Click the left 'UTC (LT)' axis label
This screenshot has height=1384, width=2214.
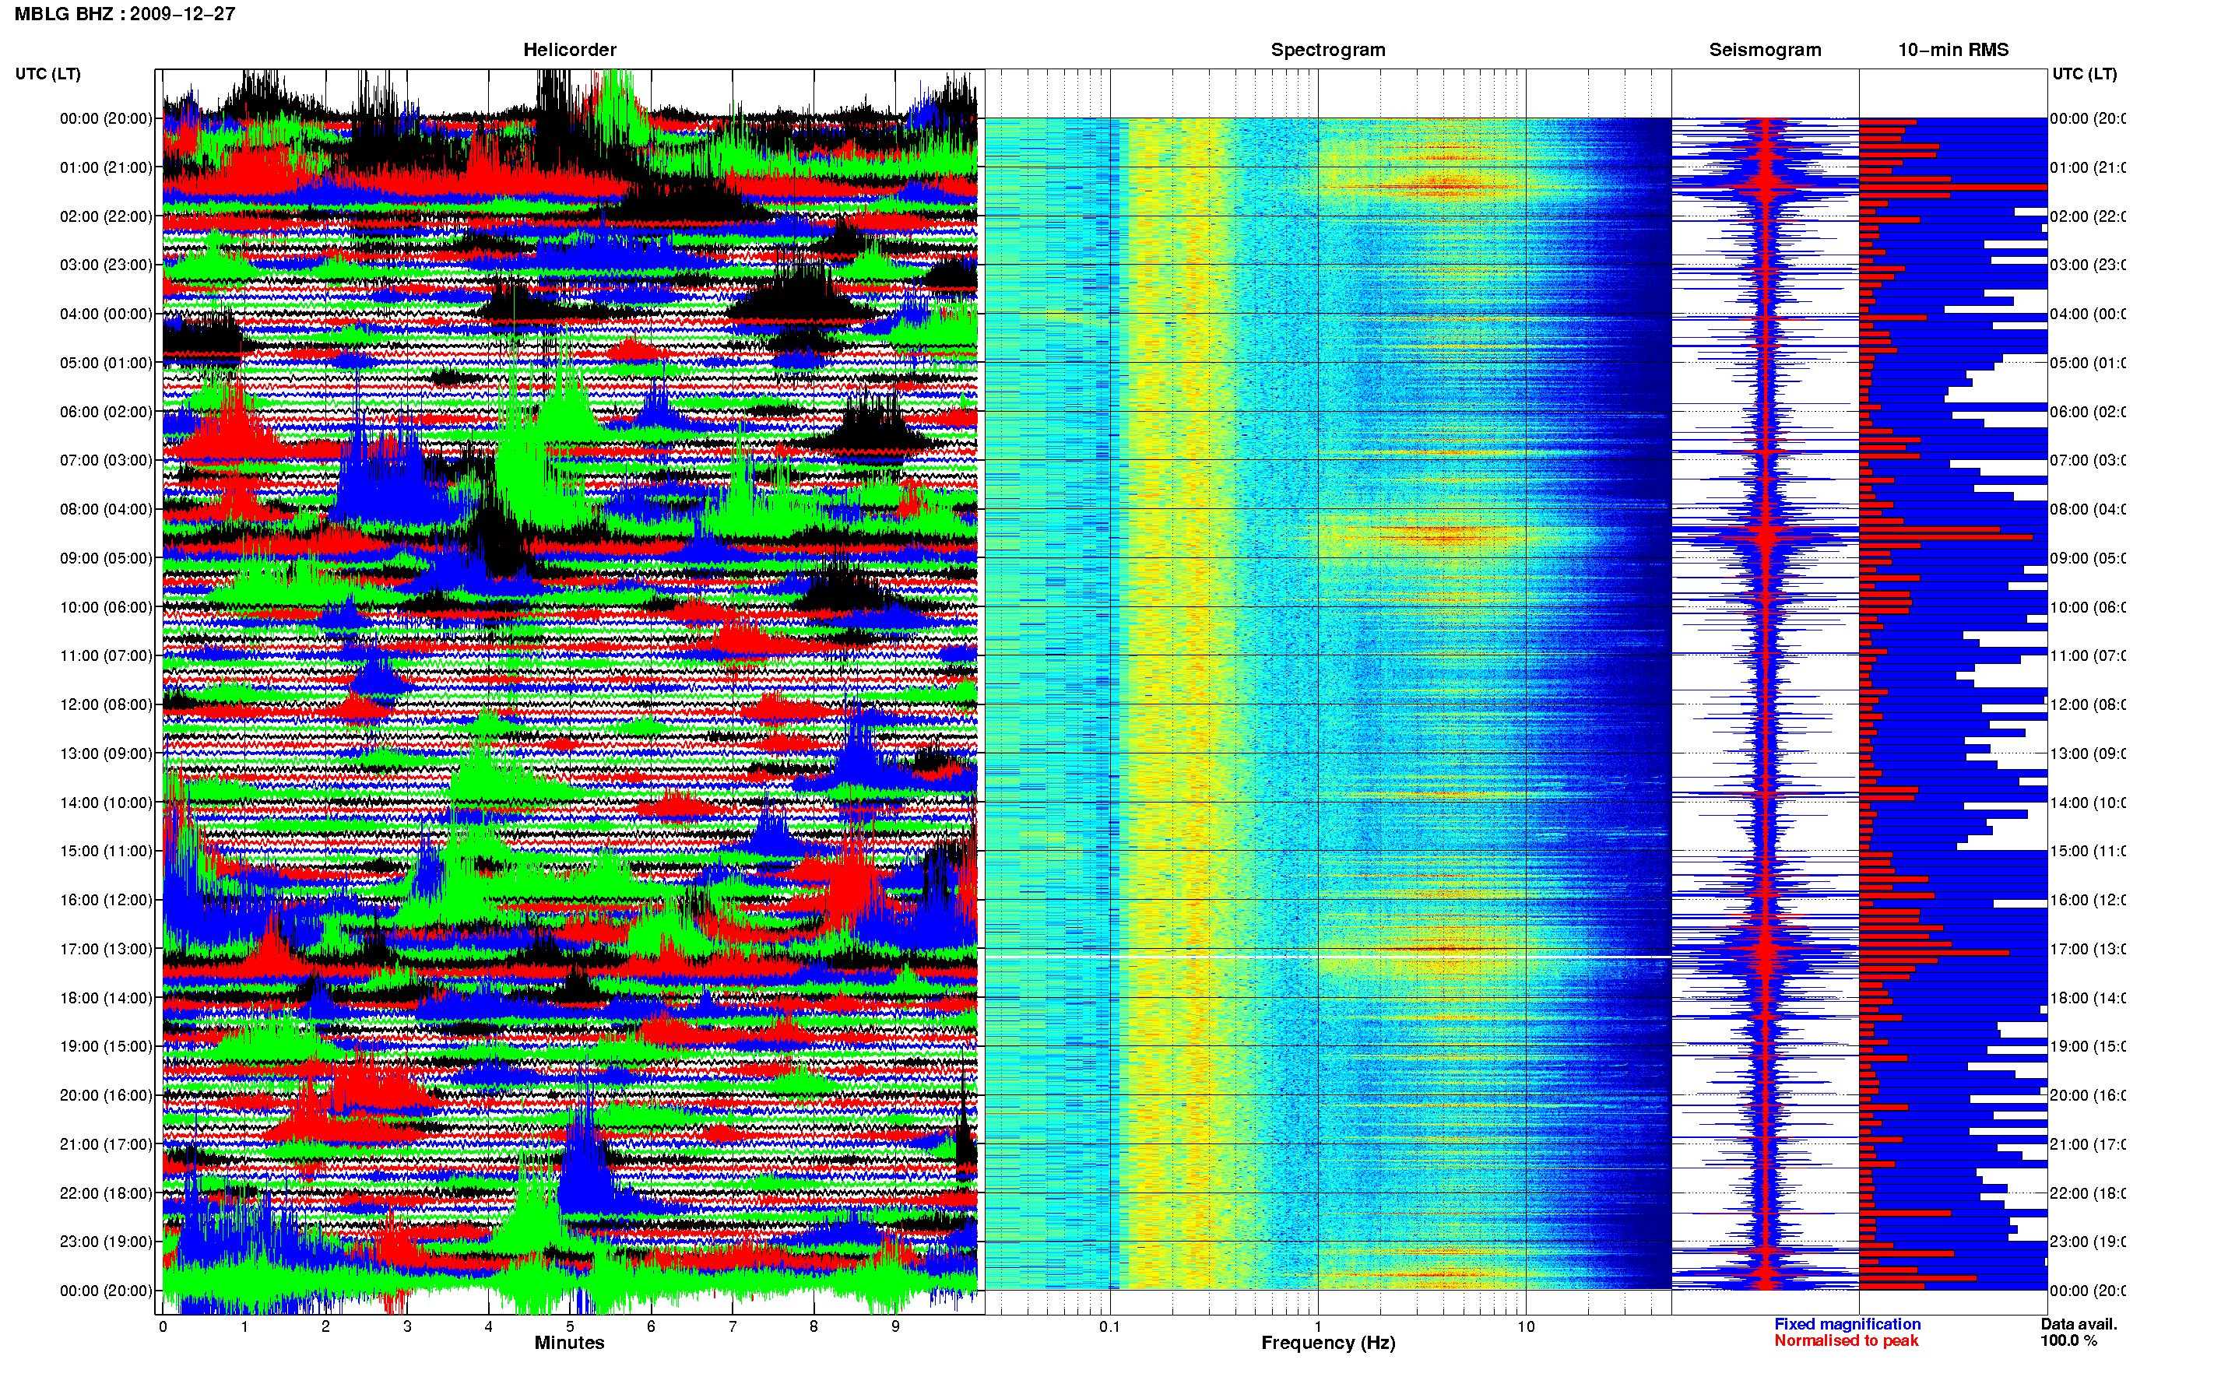click(47, 74)
